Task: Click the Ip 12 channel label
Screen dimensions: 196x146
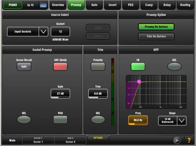Action: click(30, 5)
